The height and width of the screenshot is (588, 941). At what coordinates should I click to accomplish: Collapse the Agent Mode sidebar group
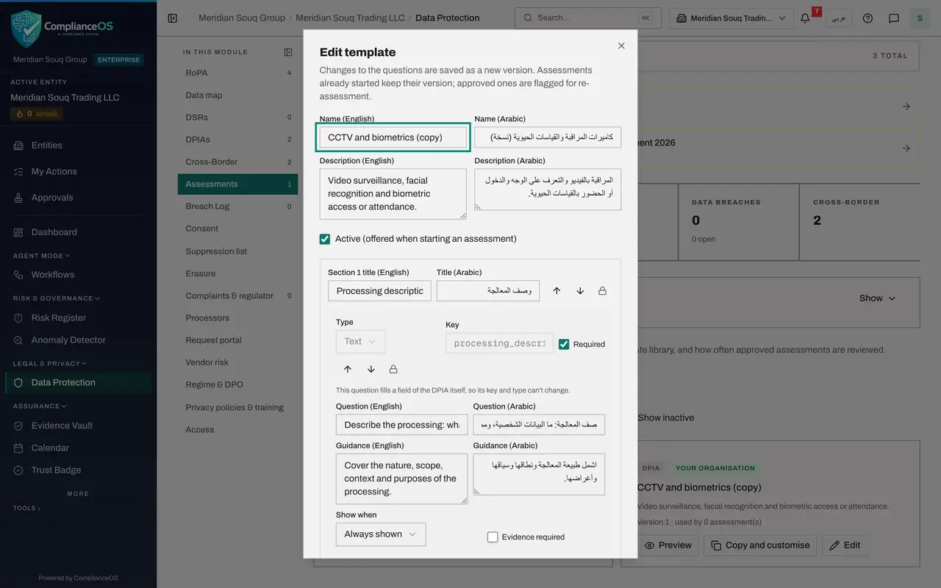41,256
